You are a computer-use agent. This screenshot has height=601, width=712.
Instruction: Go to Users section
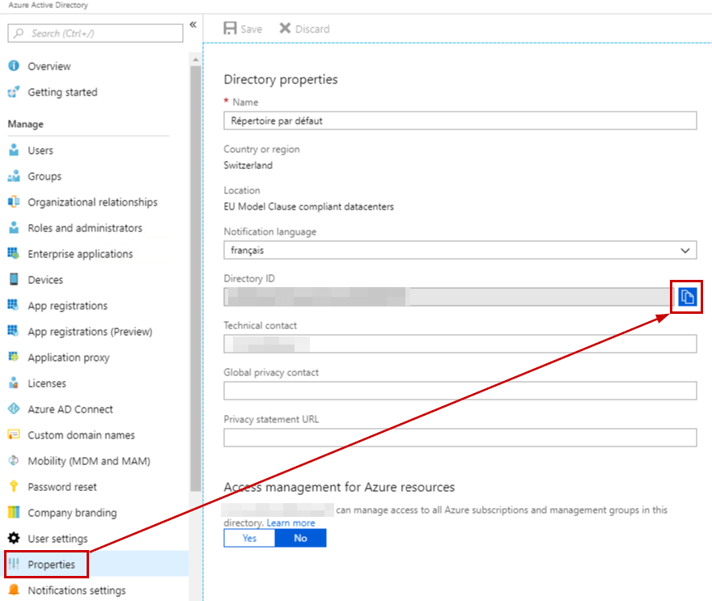pos(40,150)
